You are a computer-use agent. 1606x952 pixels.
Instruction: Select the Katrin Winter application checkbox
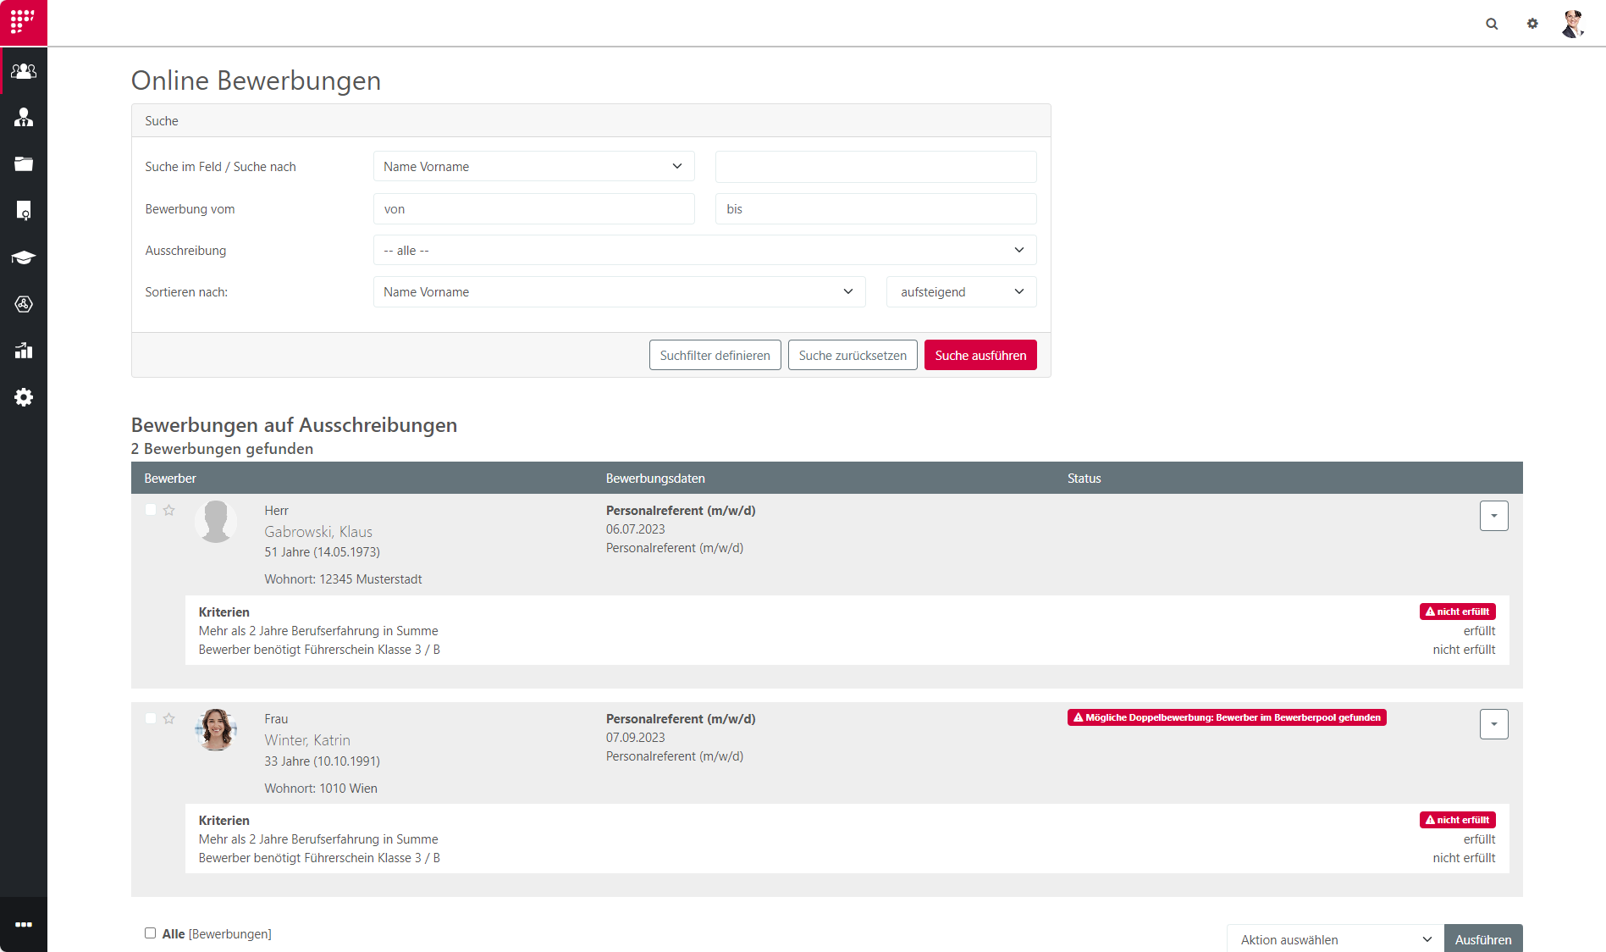pyautogui.click(x=151, y=718)
